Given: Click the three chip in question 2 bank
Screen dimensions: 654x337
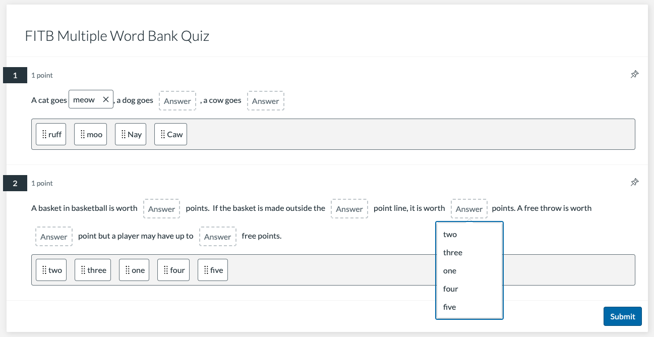Looking at the screenshot, I should click(x=93, y=270).
